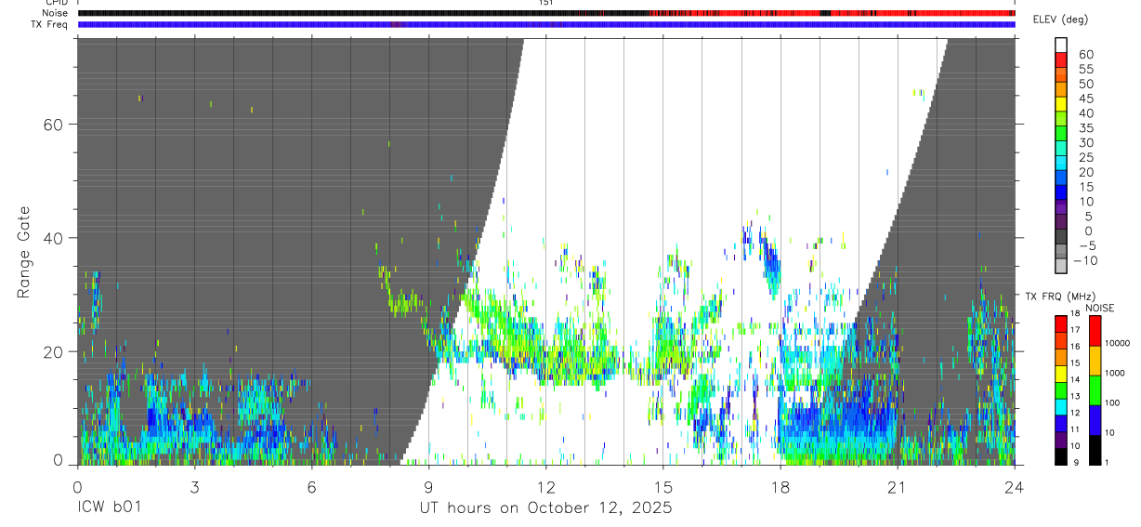Image resolution: width=1141 pixels, height=527 pixels.
Task: Click the Range Gate tick label '20'
Action: pos(55,351)
